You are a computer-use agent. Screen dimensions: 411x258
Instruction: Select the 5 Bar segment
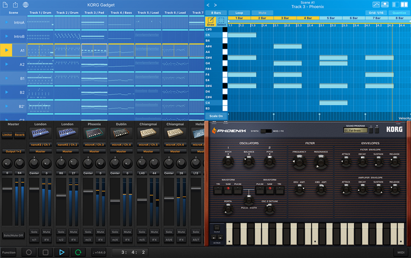[331, 18]
